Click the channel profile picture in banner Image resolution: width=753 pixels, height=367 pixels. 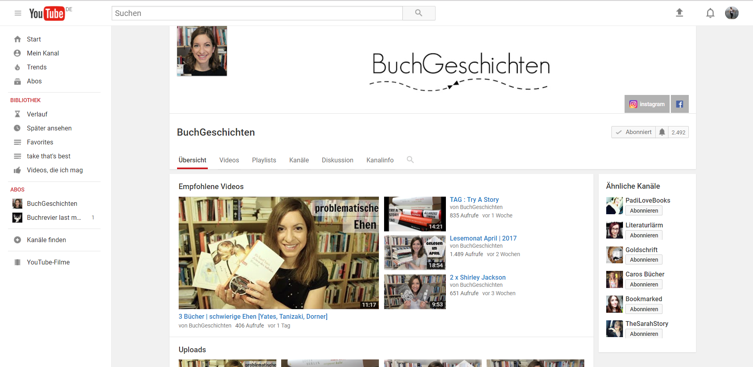202,51
